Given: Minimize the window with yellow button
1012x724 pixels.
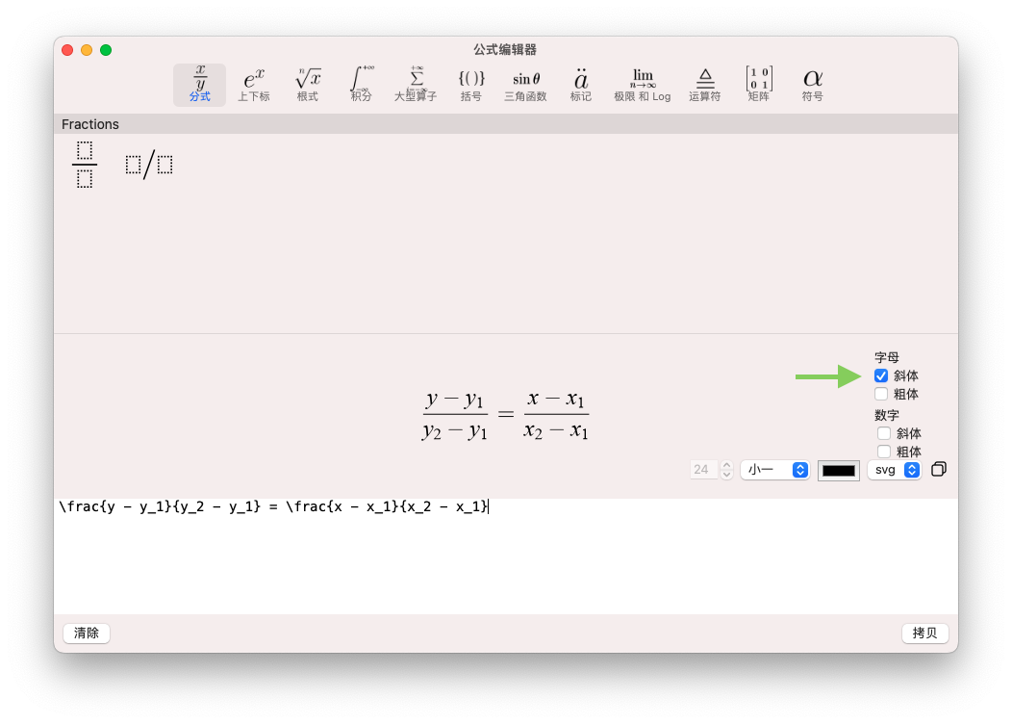Looking at the screenshot, I should point(87,50).
